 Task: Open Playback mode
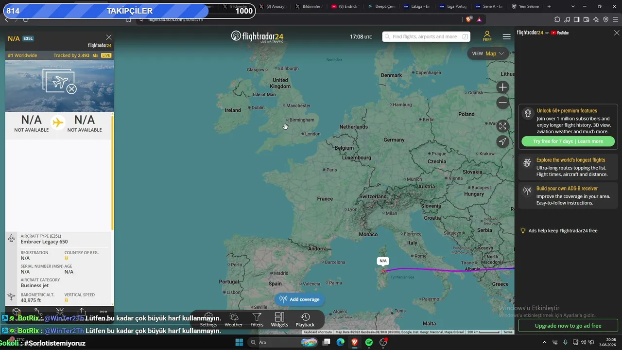(305, 320)
